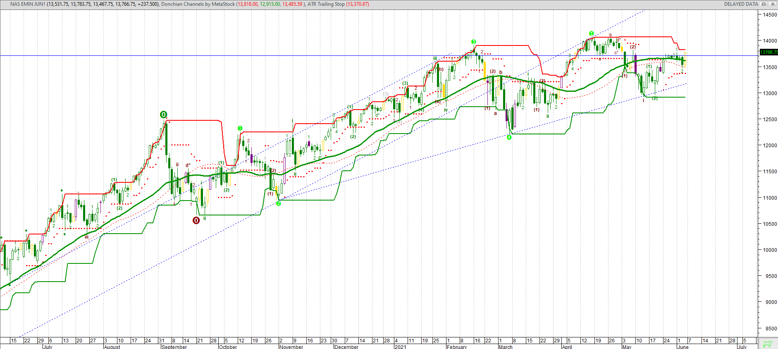This screenshot has width=778, height=349.
Task: Click the 2021 year label on the date axis
Action: pyautogui.click(x=400, y=347)
